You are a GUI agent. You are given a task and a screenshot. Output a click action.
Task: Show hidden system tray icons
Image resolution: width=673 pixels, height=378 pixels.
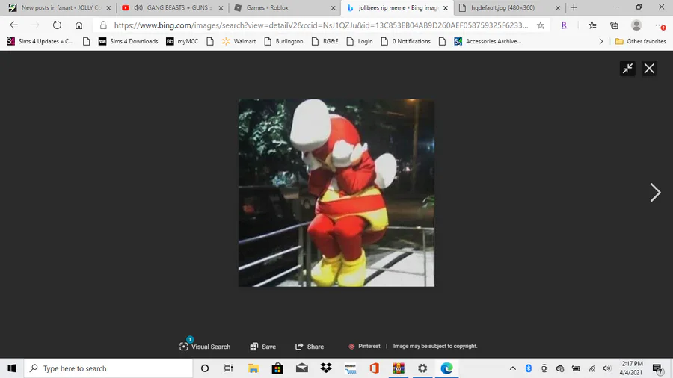(x=513, y=368)
